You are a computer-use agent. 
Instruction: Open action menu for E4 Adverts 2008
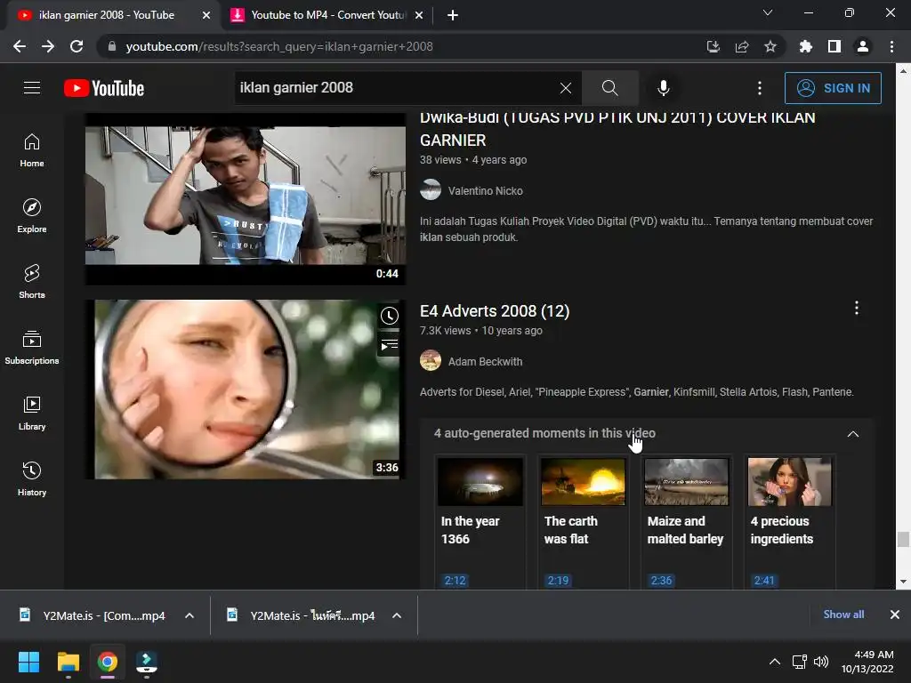[857, 309]
